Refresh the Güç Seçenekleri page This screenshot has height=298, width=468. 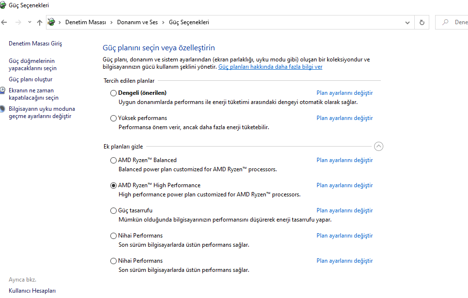pyautogui.click(x=422, y=22)
